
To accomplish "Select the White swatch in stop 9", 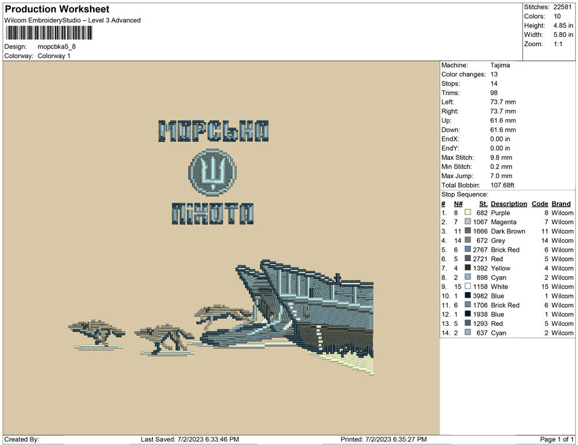I will coord(468,286).
